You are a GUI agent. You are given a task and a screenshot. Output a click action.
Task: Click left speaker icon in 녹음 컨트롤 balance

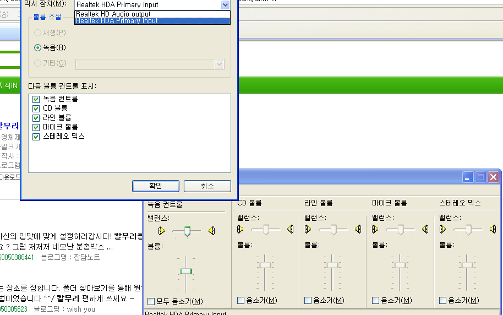[x=161, y=231]
